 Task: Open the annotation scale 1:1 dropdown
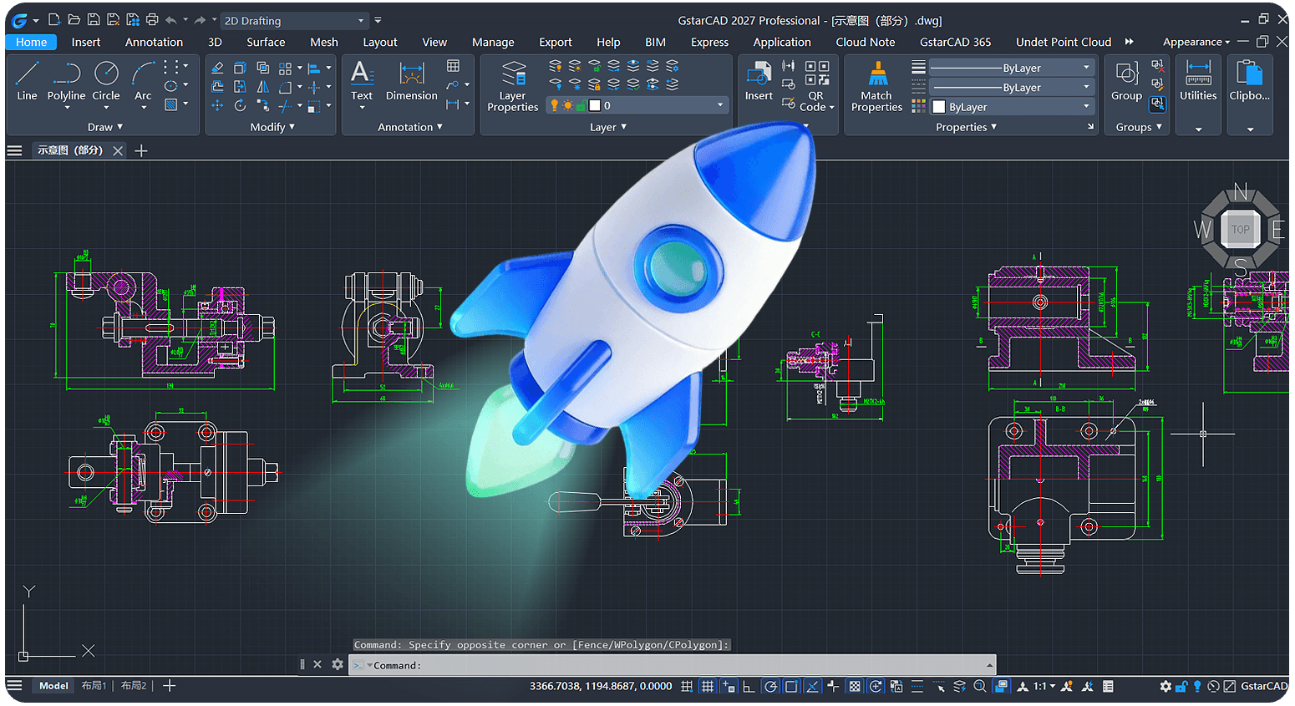[1044, 686]
